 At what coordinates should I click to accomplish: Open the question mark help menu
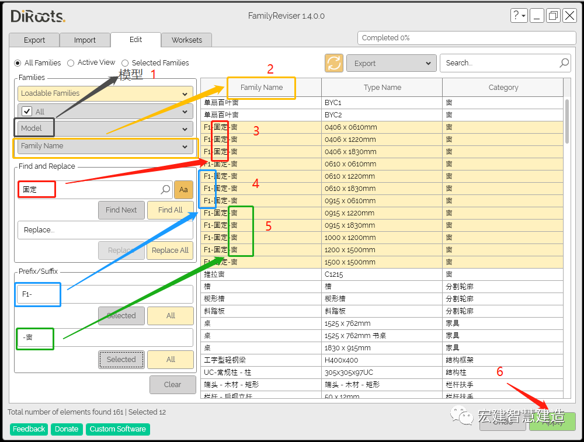(x=519, y=16)
